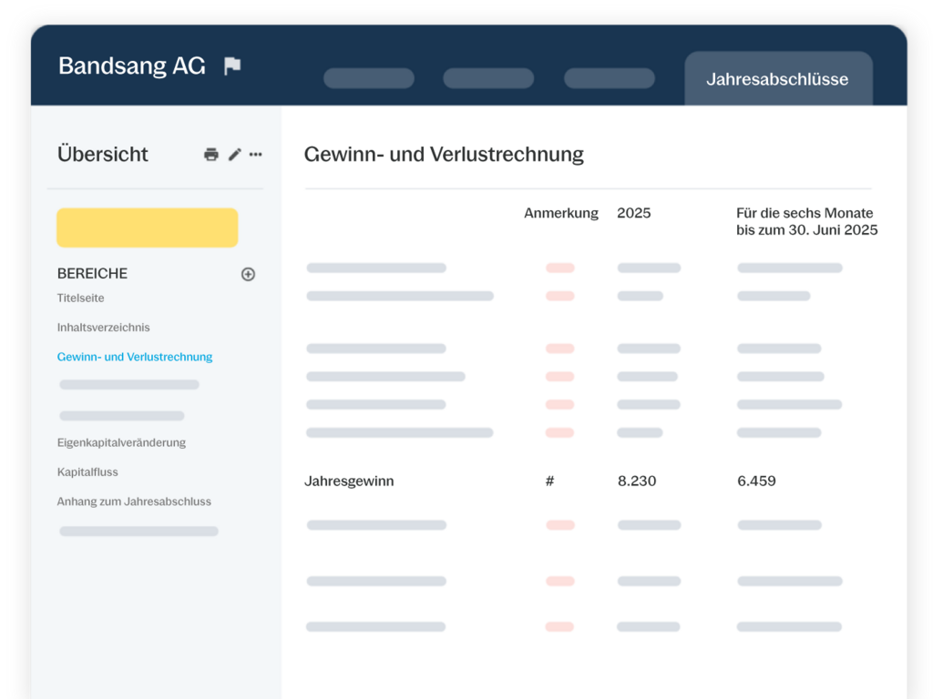933x699 pixels.
Task: Select Gewinn- und Verlustrechnung in sidebar
Action: tap(135, 357)
